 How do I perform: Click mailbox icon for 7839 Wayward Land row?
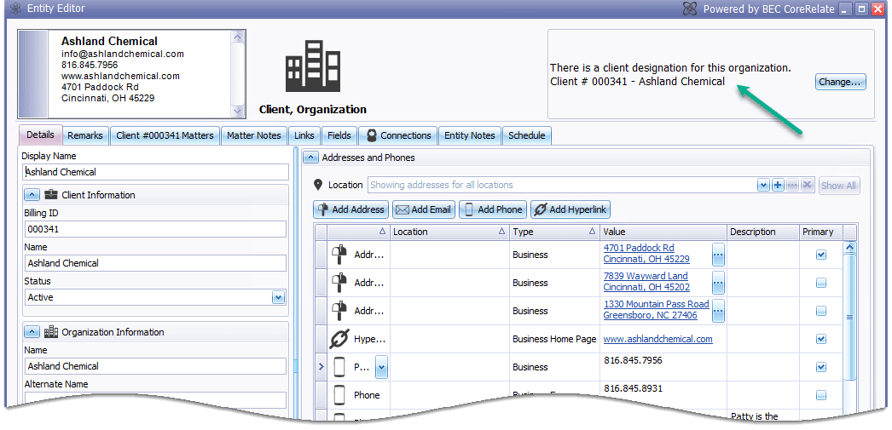click(x=339, y=283)
